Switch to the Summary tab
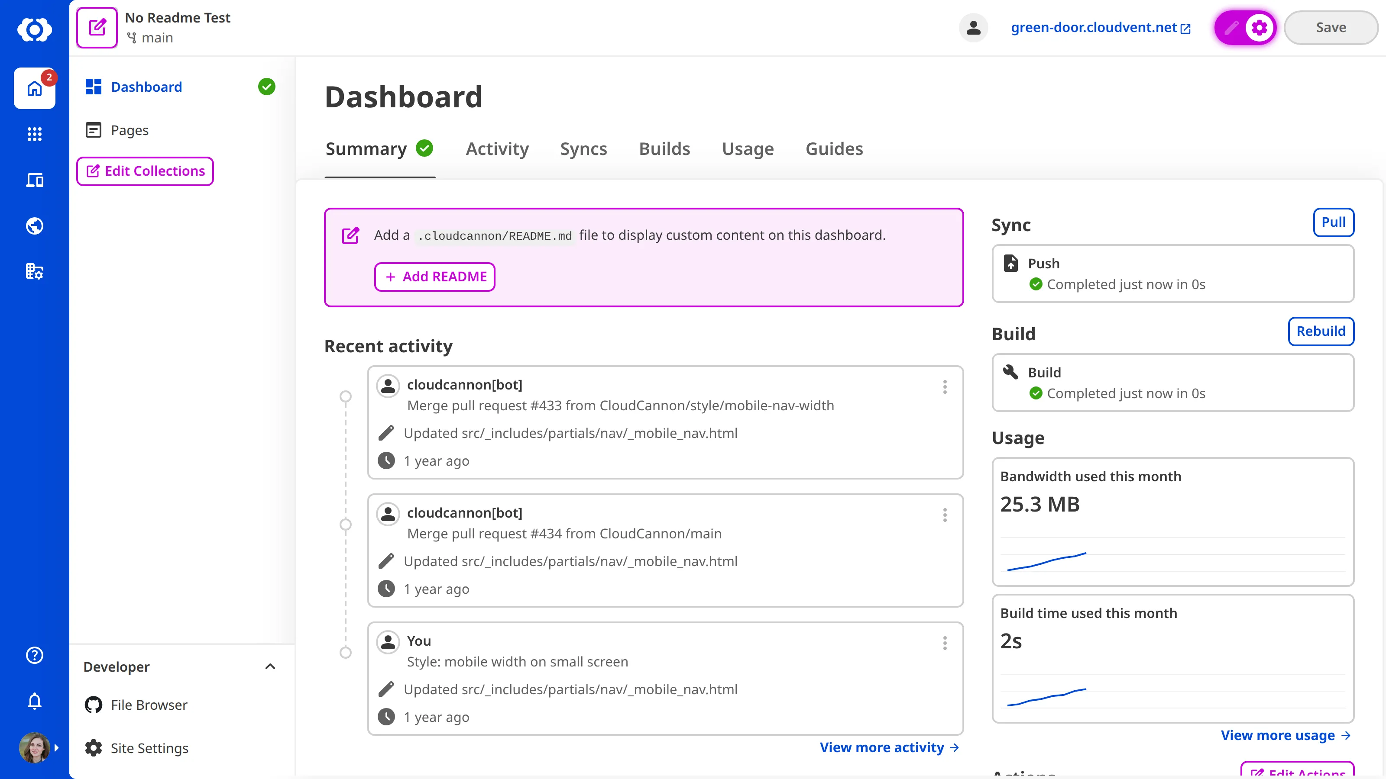Viewport: 1386px width, 779px height. point(379,149)
